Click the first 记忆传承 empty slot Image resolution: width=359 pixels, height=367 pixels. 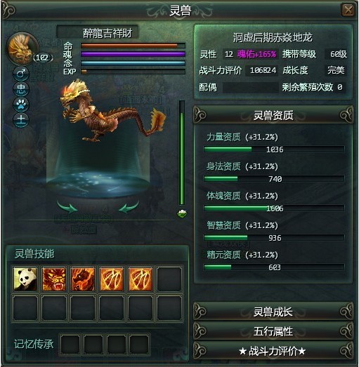pos(70,345)
